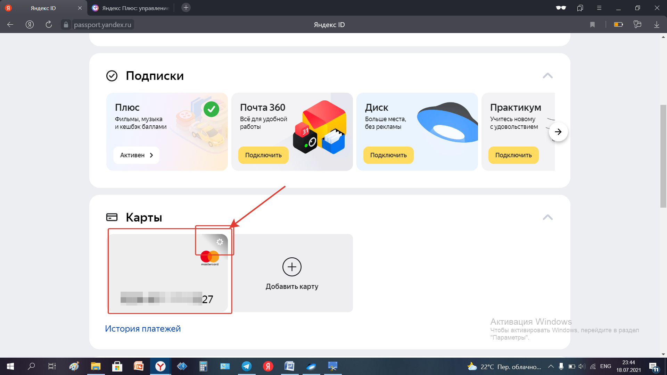The width and height of the screenshot is (667, 375).
Task: Click the plus icon to add a card
Action: [x=292, y=267]
